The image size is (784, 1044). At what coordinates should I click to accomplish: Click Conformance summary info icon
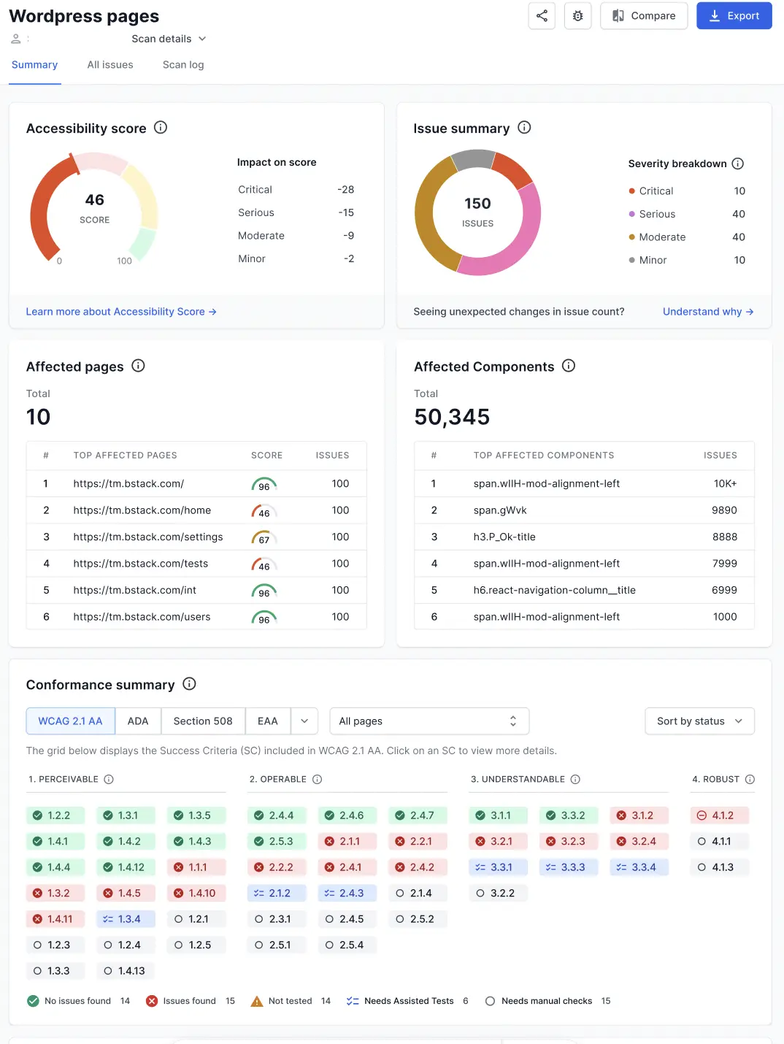pyautogui.click(x=189, y=684)
